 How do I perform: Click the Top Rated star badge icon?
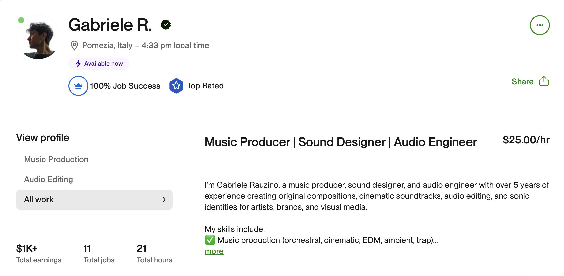click(x=176, y=86)
